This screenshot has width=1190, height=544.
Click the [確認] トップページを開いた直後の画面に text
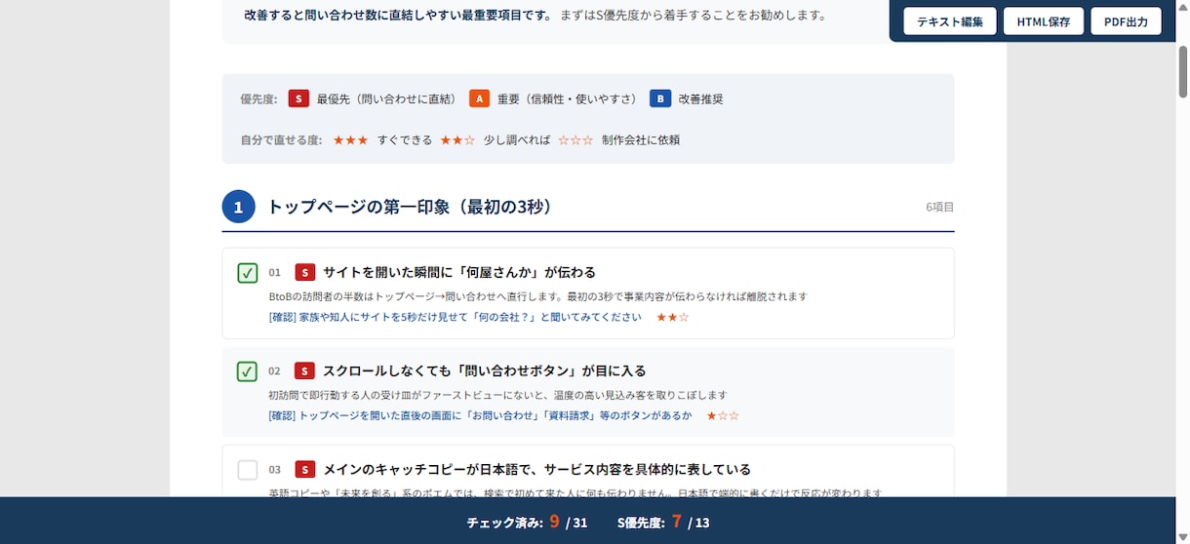point(480,415)
